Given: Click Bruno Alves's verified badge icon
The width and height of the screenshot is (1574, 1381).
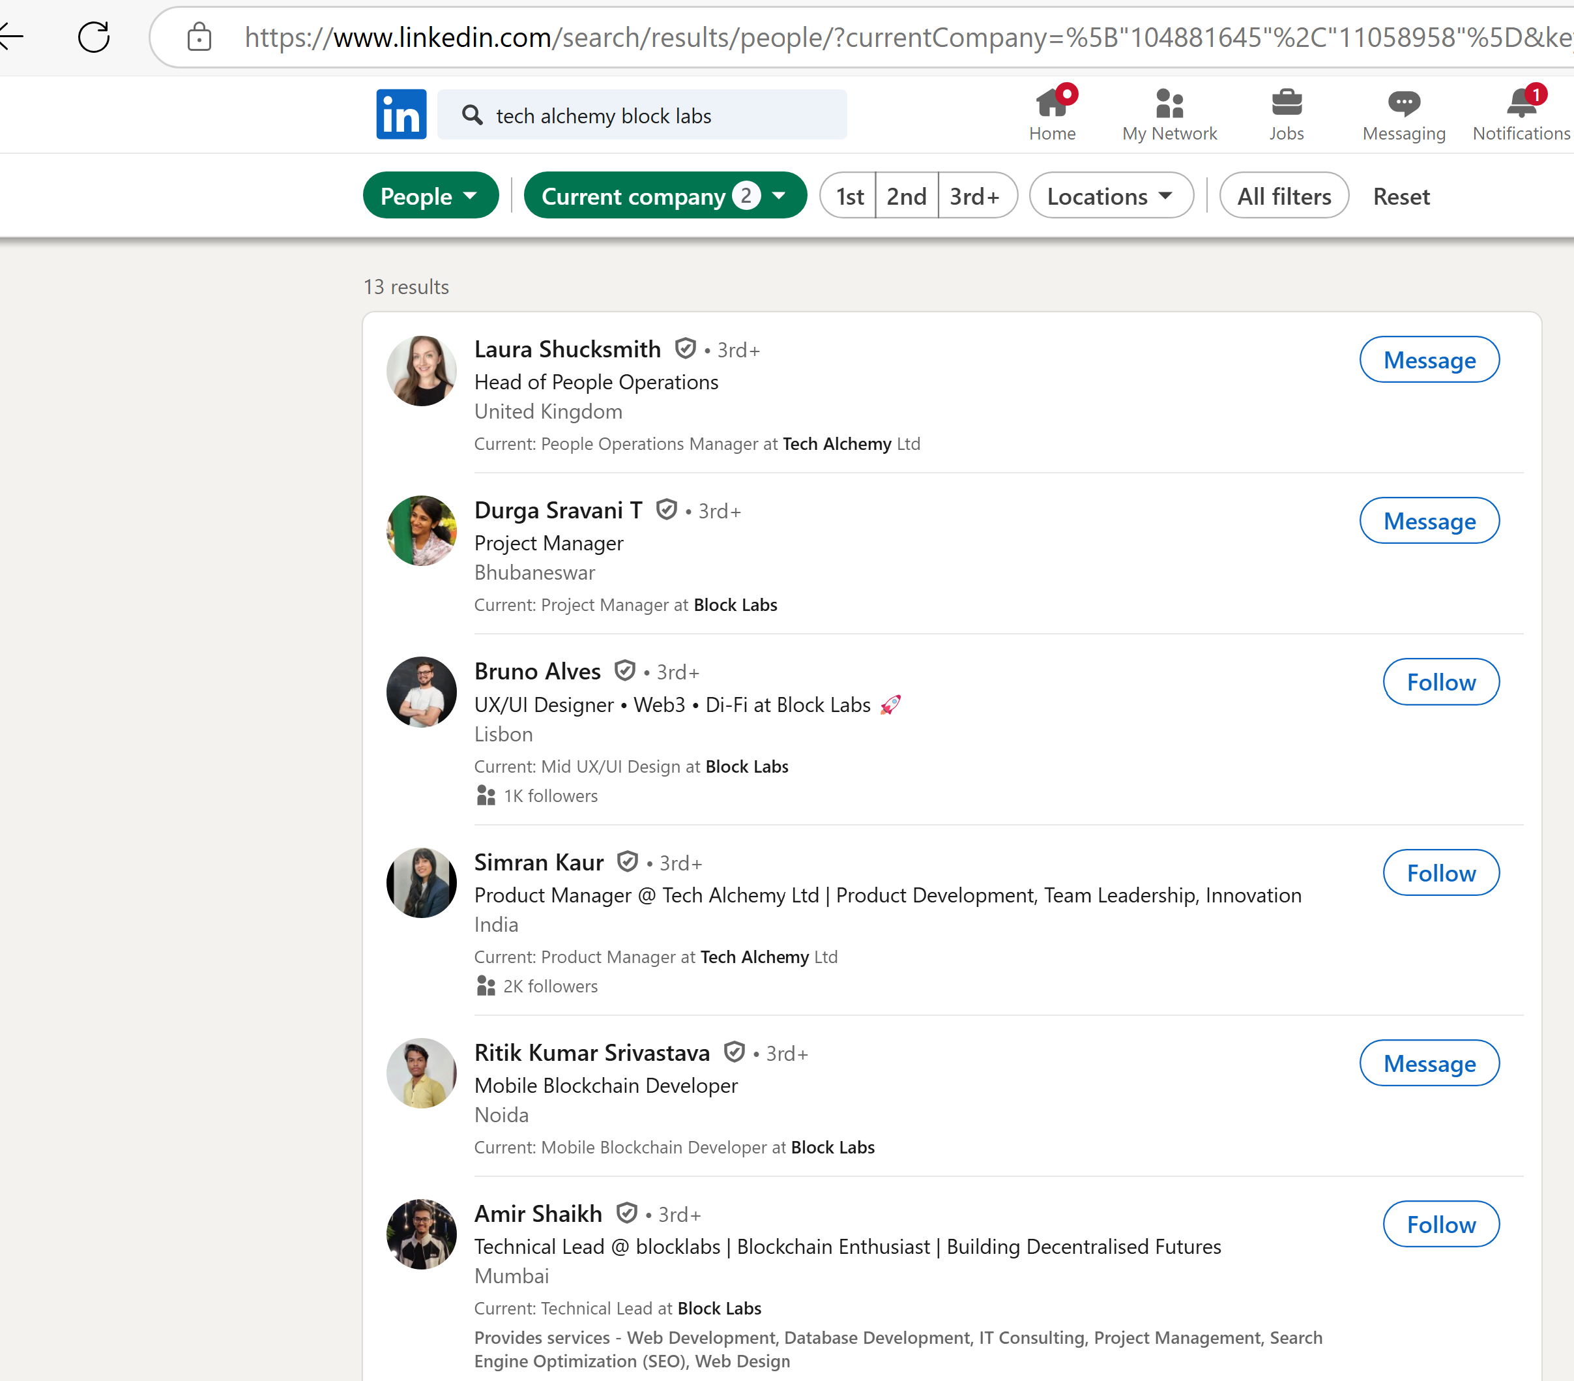Looking at the screenshot, I should pyautogui.click(x=624, y=671).
